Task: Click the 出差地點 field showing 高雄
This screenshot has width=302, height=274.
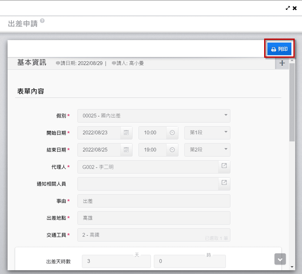Action: click(x=154, y=218)
